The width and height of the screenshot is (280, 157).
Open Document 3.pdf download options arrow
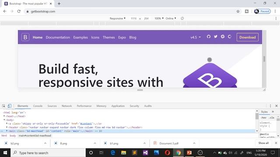click(194, 143)
